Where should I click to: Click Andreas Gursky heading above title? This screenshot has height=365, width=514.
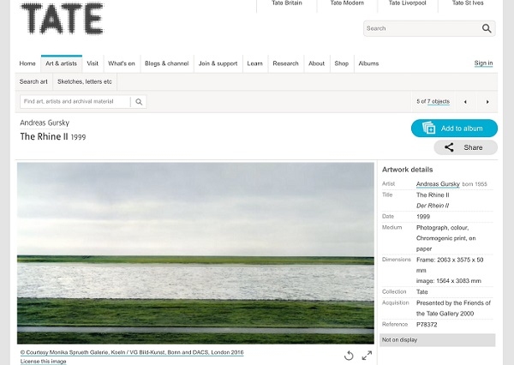coord(45,123)
